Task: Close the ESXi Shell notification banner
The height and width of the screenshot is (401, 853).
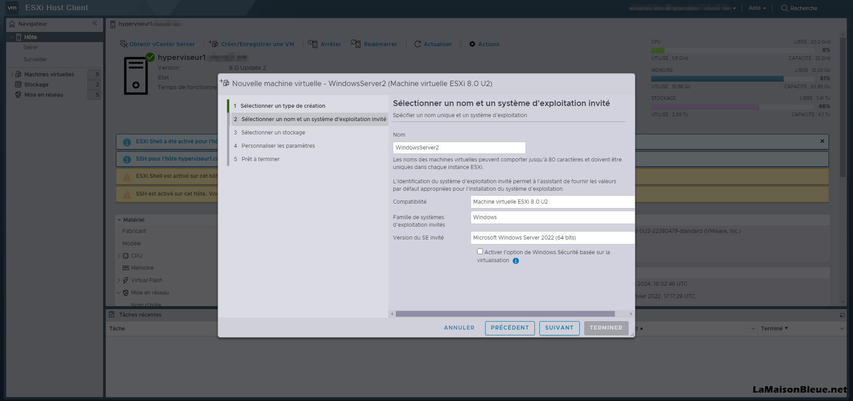Action: [x=822, y=141]
